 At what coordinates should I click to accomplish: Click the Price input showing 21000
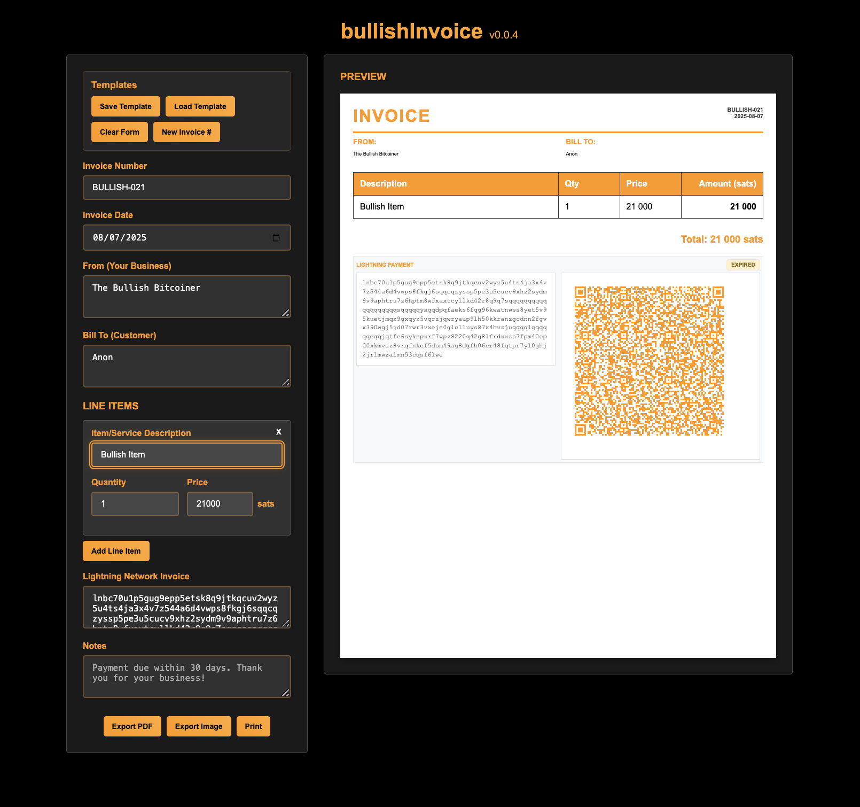[220, 504]
